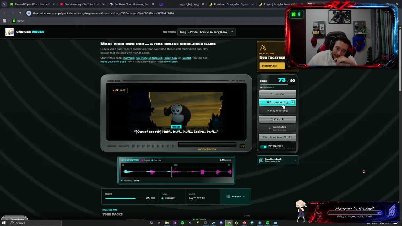
Task: Click the external arrow on Send feedback
Action: click(x=295, y=160)
